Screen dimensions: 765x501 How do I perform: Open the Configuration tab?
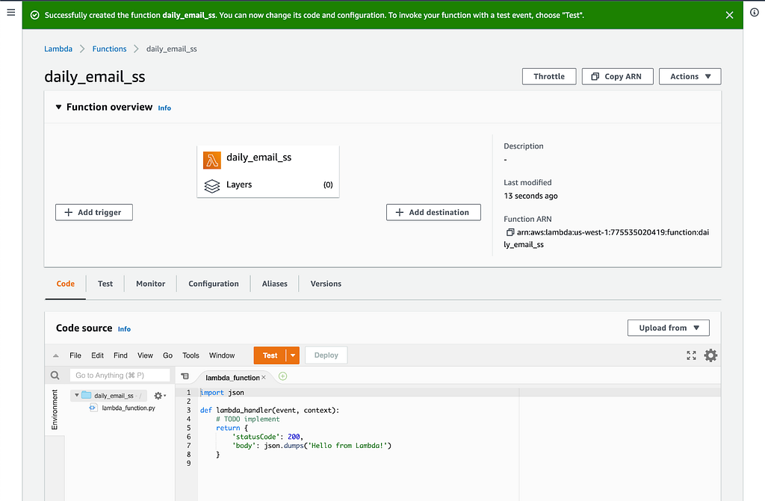[x=214, y=284]
